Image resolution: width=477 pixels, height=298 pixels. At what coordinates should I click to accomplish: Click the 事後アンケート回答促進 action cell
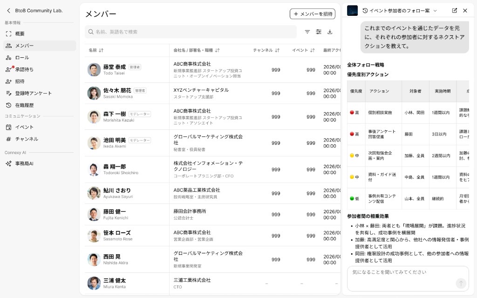click(x=383, y=134)
